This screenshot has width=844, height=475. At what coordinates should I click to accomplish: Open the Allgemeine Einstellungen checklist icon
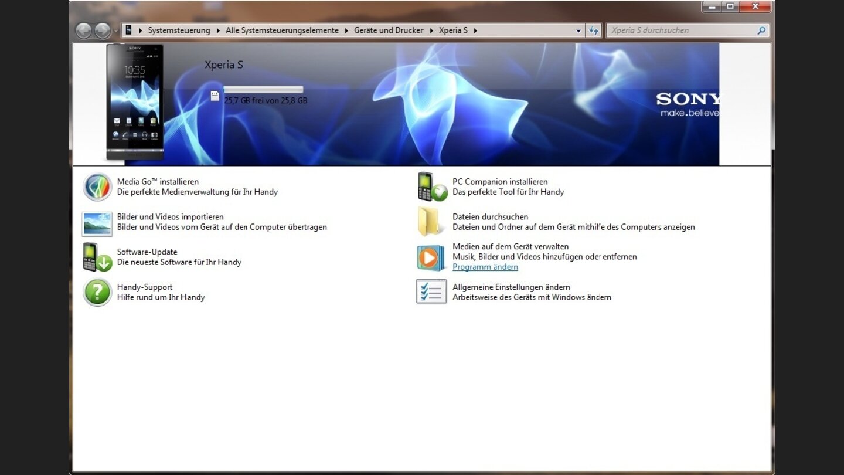pyautogui.click(x=431, y=291)
